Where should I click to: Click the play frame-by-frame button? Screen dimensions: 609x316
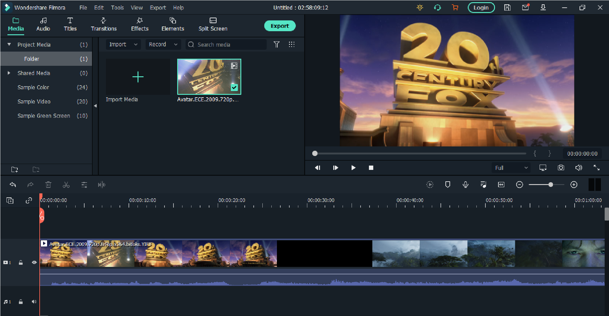335,168
